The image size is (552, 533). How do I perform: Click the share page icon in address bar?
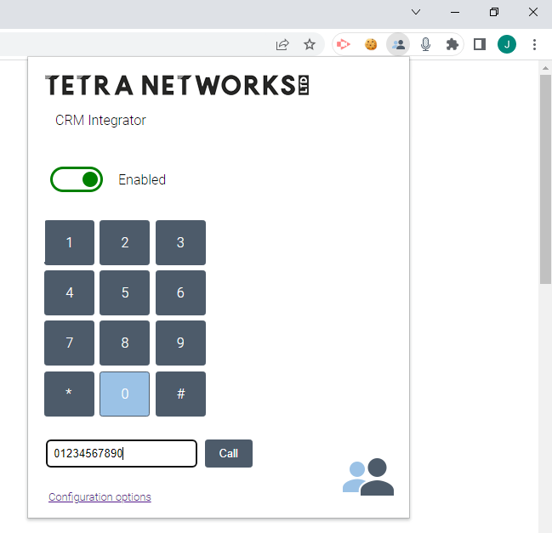(x=282, y=45)
